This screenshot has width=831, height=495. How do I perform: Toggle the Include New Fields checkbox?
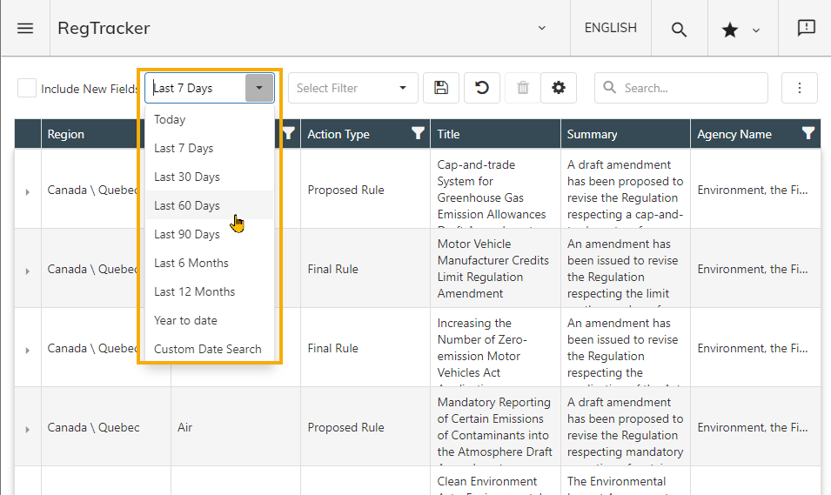[x=28, y=88]
